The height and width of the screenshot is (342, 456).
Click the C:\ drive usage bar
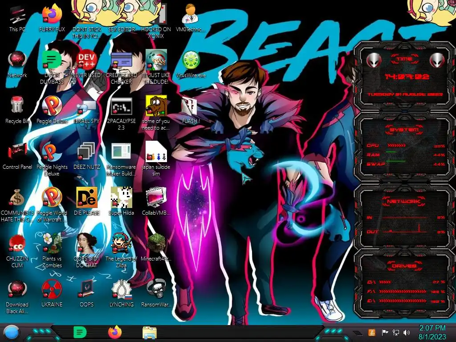point(385,282)
